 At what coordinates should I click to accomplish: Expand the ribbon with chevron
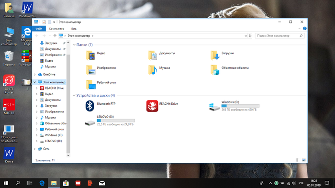299,28
